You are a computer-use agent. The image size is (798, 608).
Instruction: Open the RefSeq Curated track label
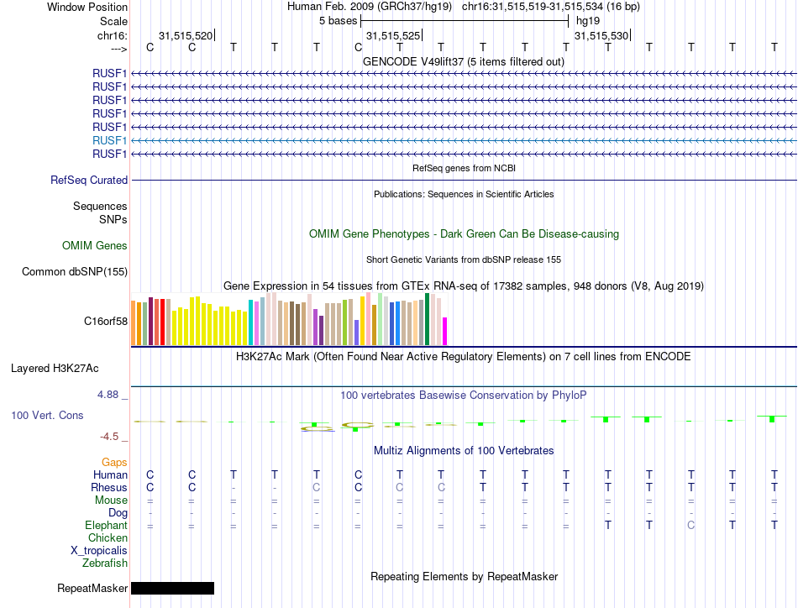click(89, 180)
